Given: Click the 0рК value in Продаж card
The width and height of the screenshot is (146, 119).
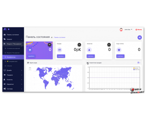Looking at the screenshot, I should click(x=77, y=49).
